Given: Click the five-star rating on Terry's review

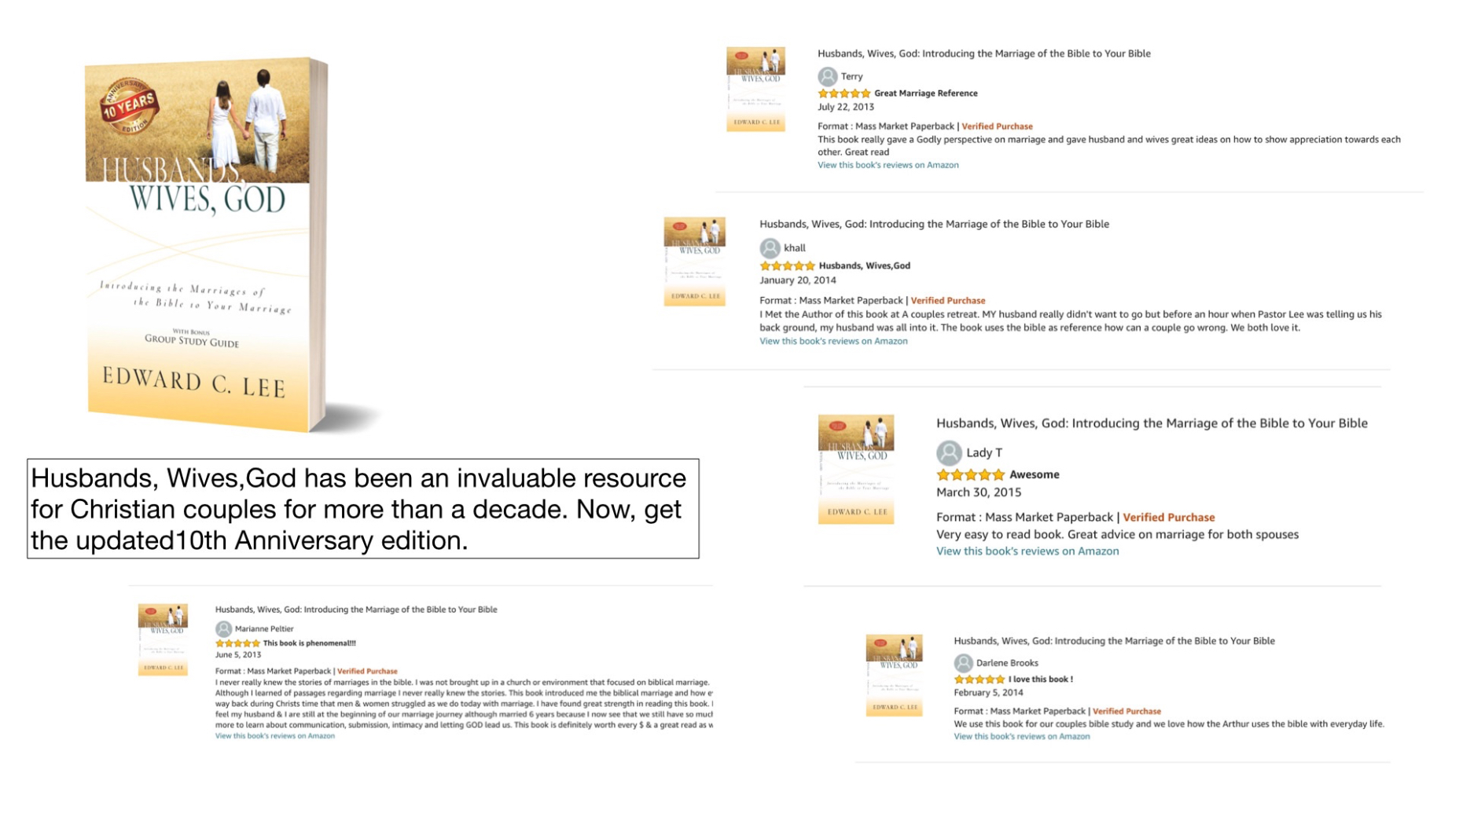Looking at the screenshot, I should point(843,93).
